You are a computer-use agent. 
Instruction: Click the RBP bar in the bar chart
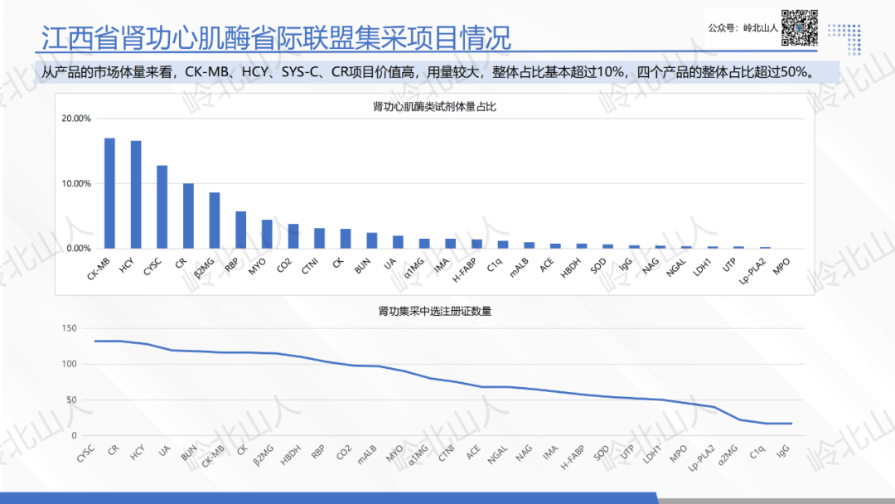pos(241,230)
